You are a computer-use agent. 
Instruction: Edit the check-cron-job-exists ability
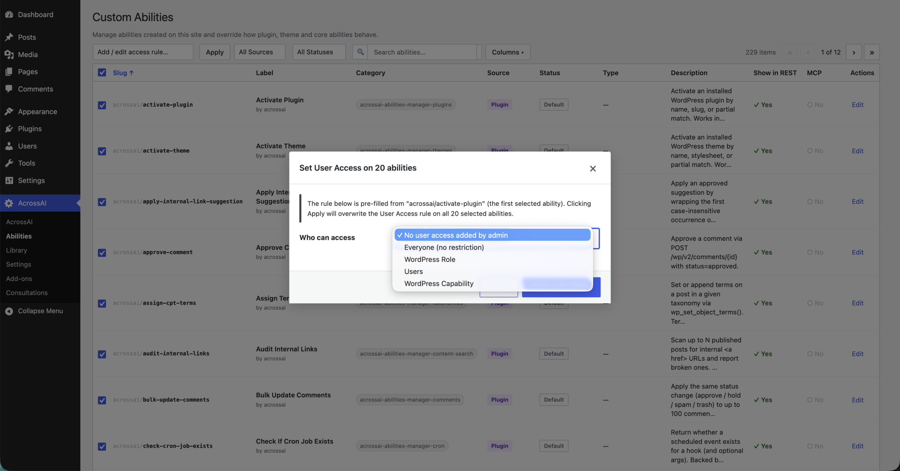[857, 446]
